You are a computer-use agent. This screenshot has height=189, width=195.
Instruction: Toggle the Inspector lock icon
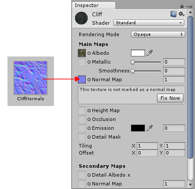pyautogui.click(x=182, y=6)
